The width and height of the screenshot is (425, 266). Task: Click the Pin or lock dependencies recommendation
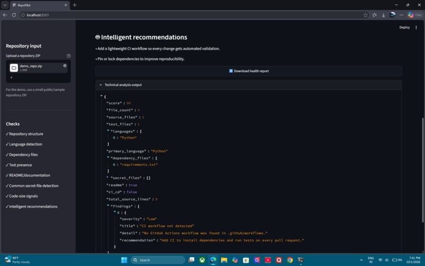click(x=140, y=59)
